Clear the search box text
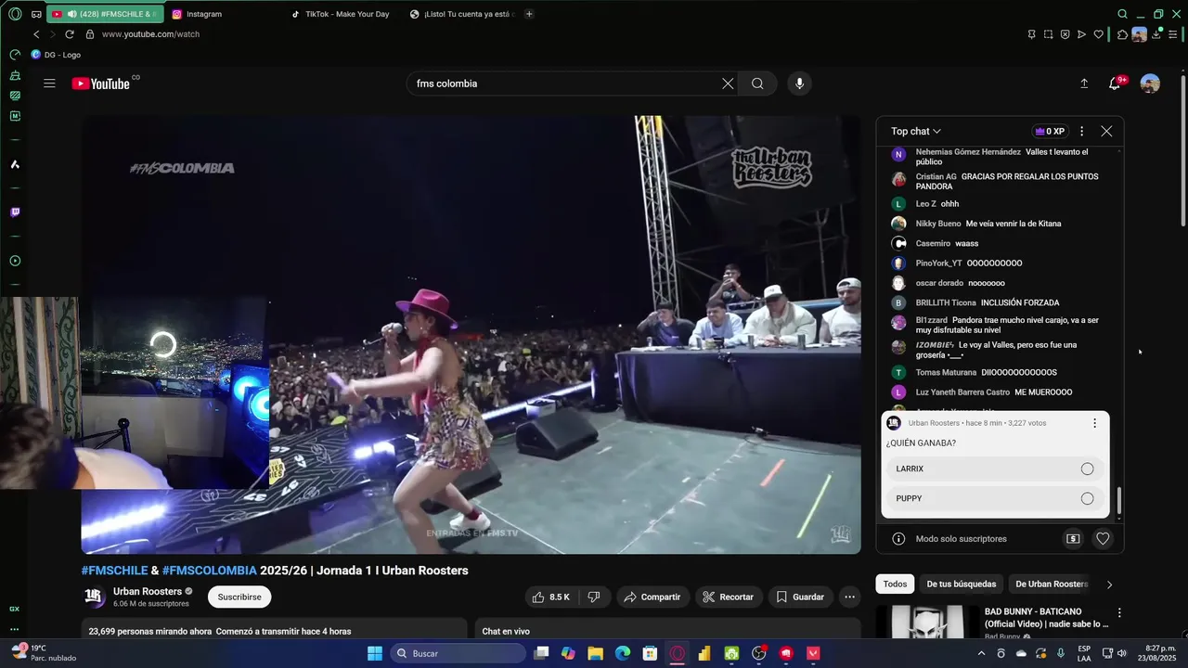Viewport: 1188px width, 668px height. pos(728,83)
